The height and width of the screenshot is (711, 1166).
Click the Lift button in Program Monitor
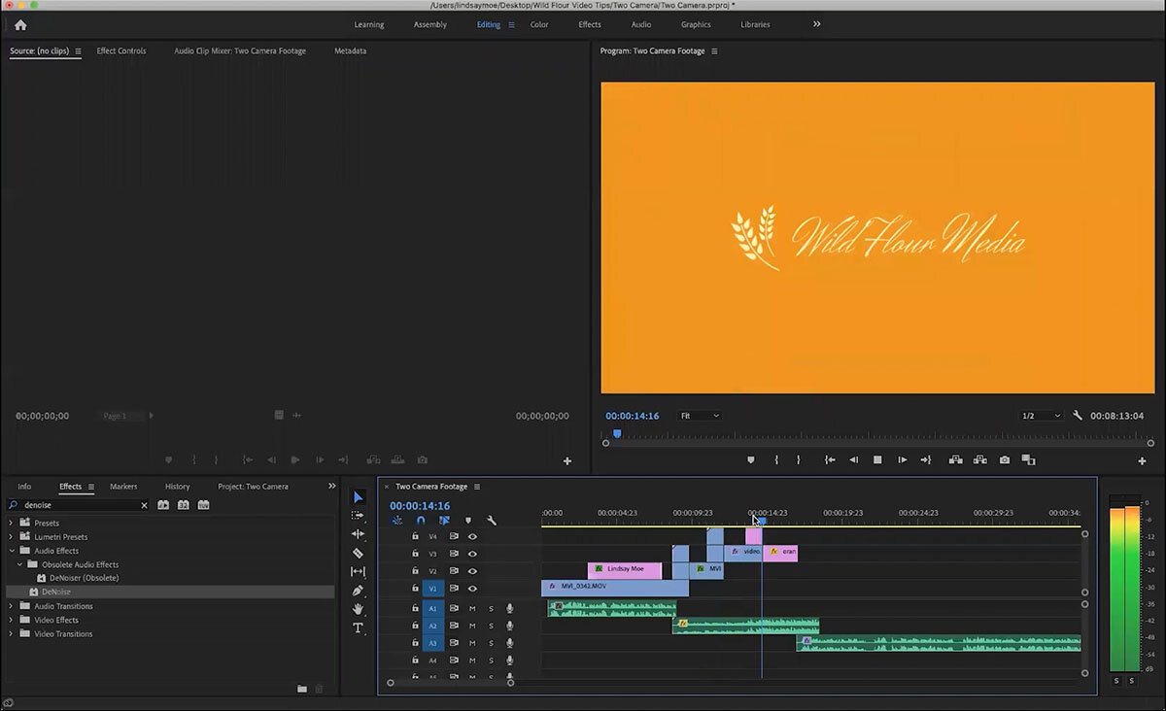click(x=955, y=460)
